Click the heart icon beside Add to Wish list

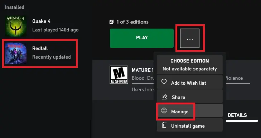tap(164, 82)
